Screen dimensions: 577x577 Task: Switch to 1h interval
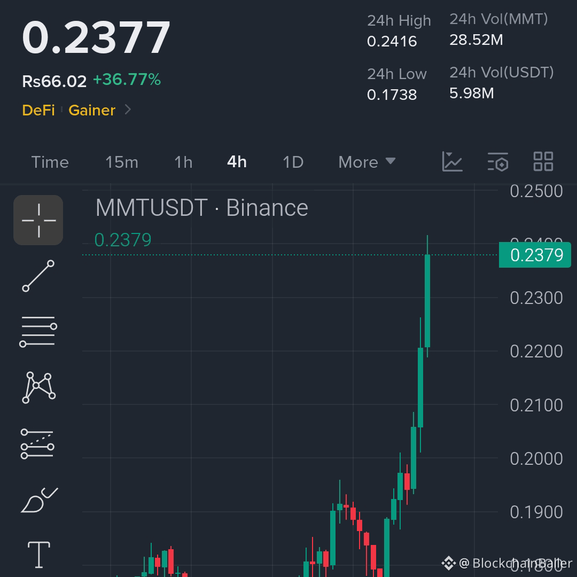coord(183,162)
